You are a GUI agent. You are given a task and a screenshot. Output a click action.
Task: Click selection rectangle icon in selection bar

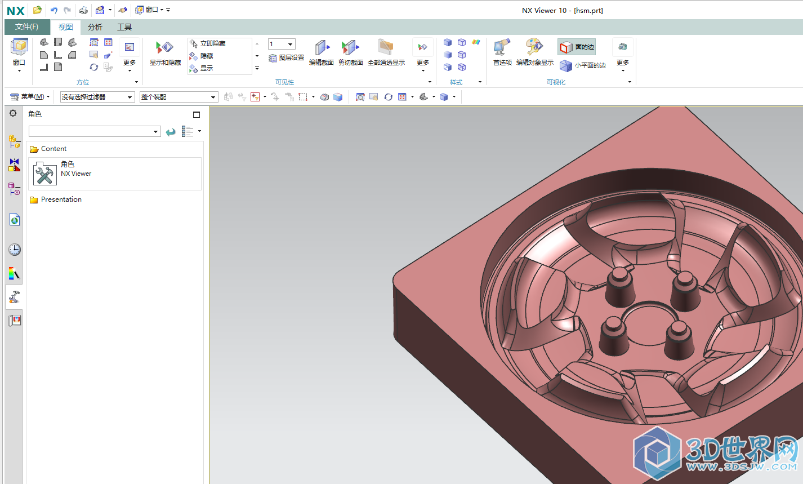tap(303, 97)
